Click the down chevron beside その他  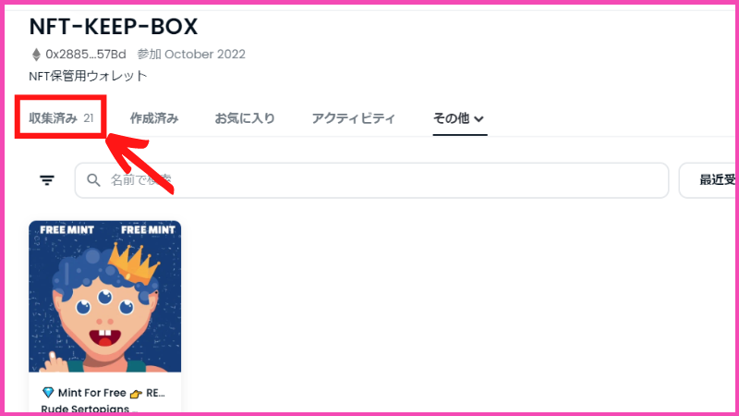point(479,119)
